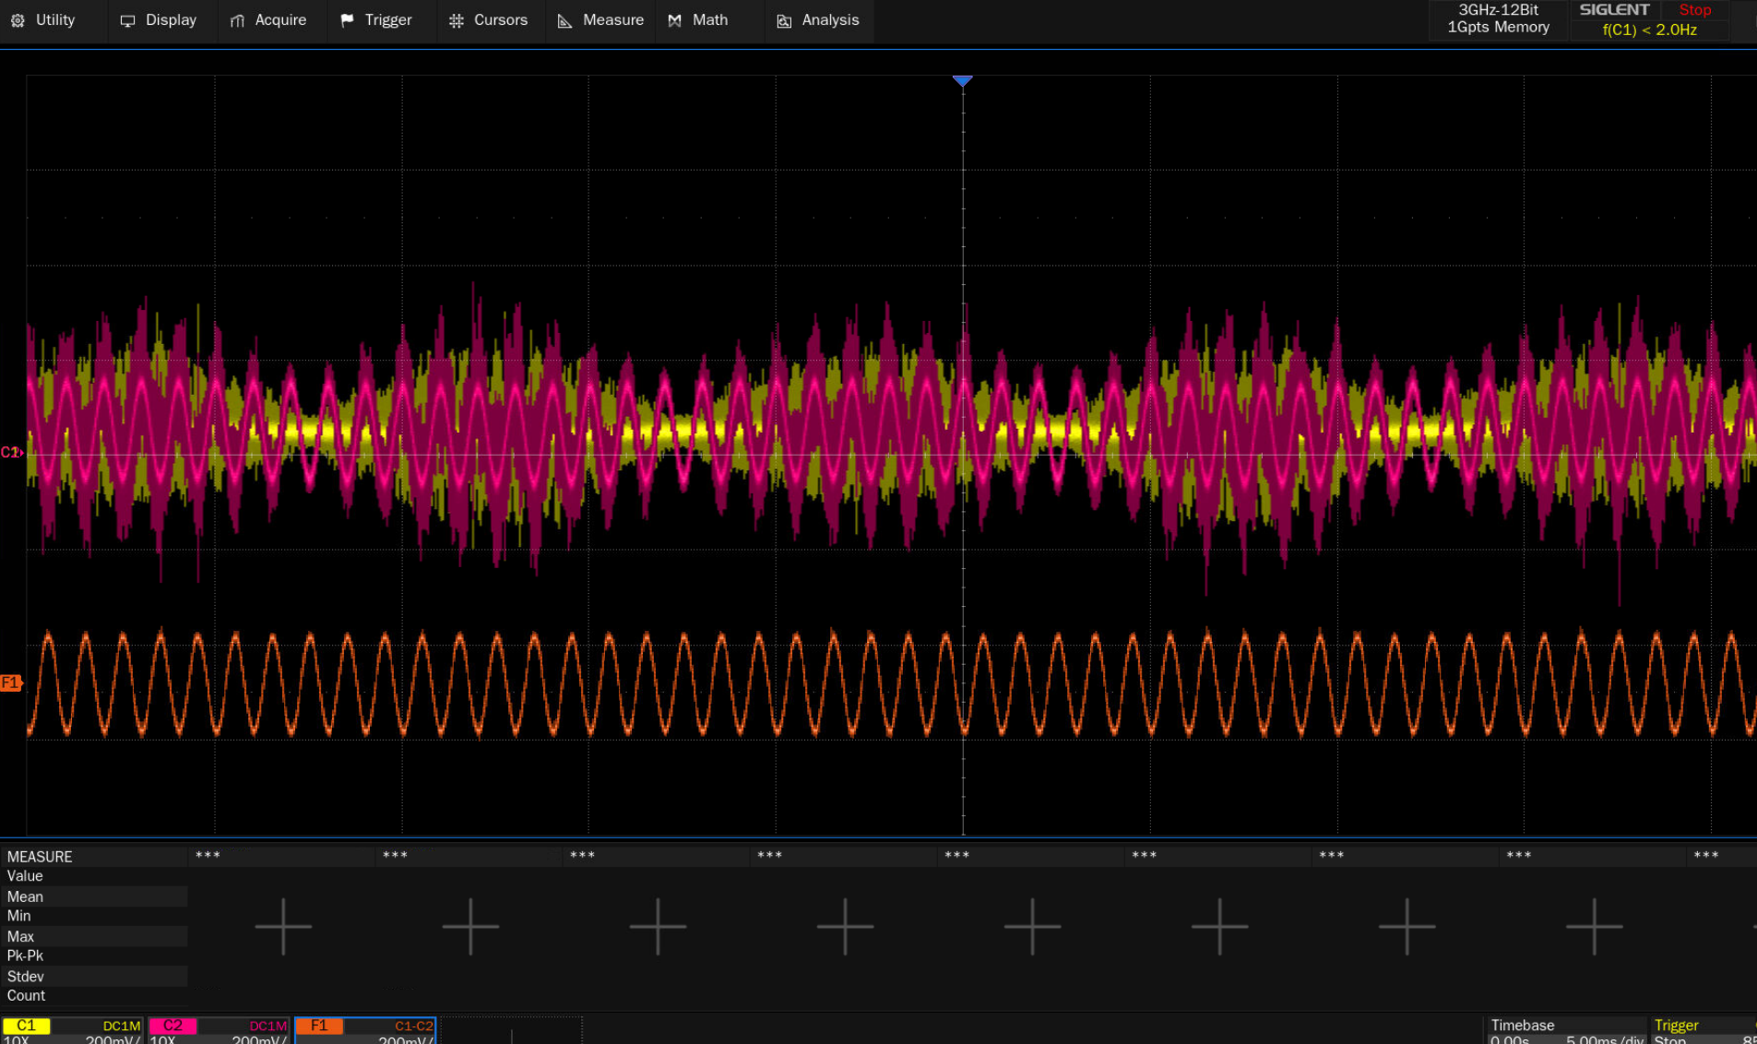
Task: Select the Min row label
Action: pos(18,916)
